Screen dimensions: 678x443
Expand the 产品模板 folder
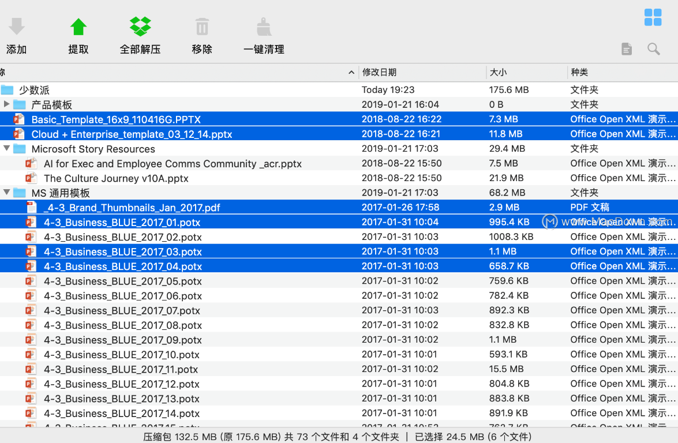6,104
